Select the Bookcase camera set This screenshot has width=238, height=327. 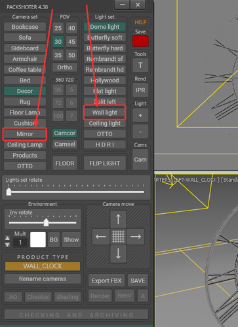25,27
